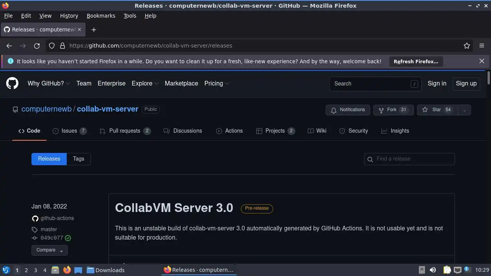This screenshot has height=276, width=491.
Task: Open the Wiki tab
Action: tap(317, 131)
